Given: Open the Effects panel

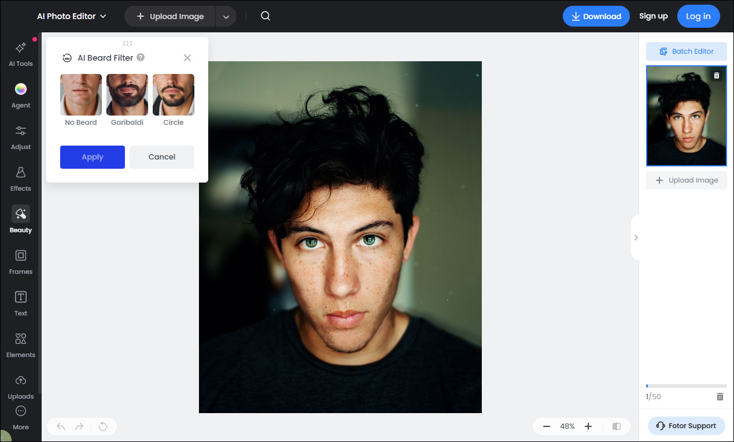Looking at the screenshot, I should coord(20,179).
